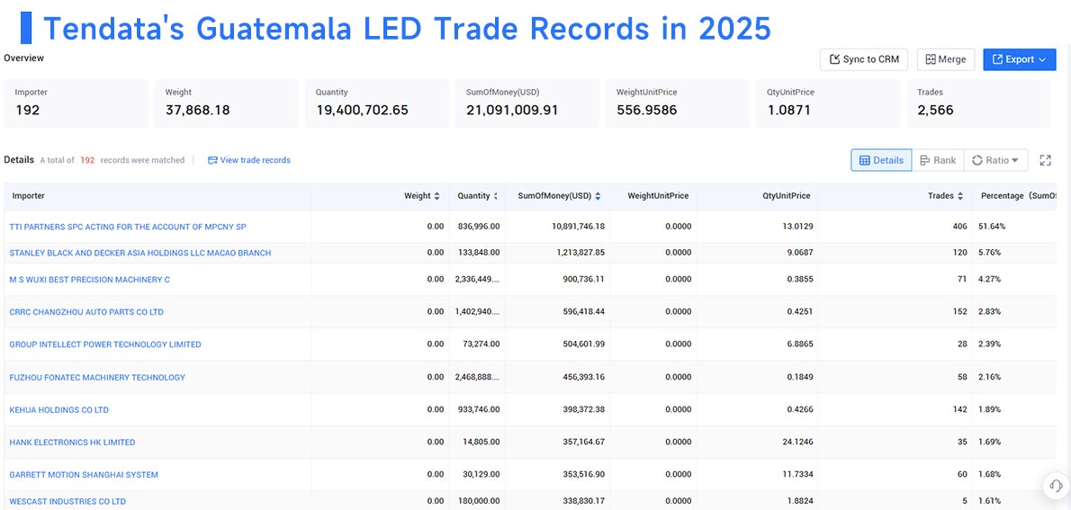Viewport: 1071px width, 510px height.
Task: Click QtyUnitPrice 24.1246 cell
Action: coord(796,443)
